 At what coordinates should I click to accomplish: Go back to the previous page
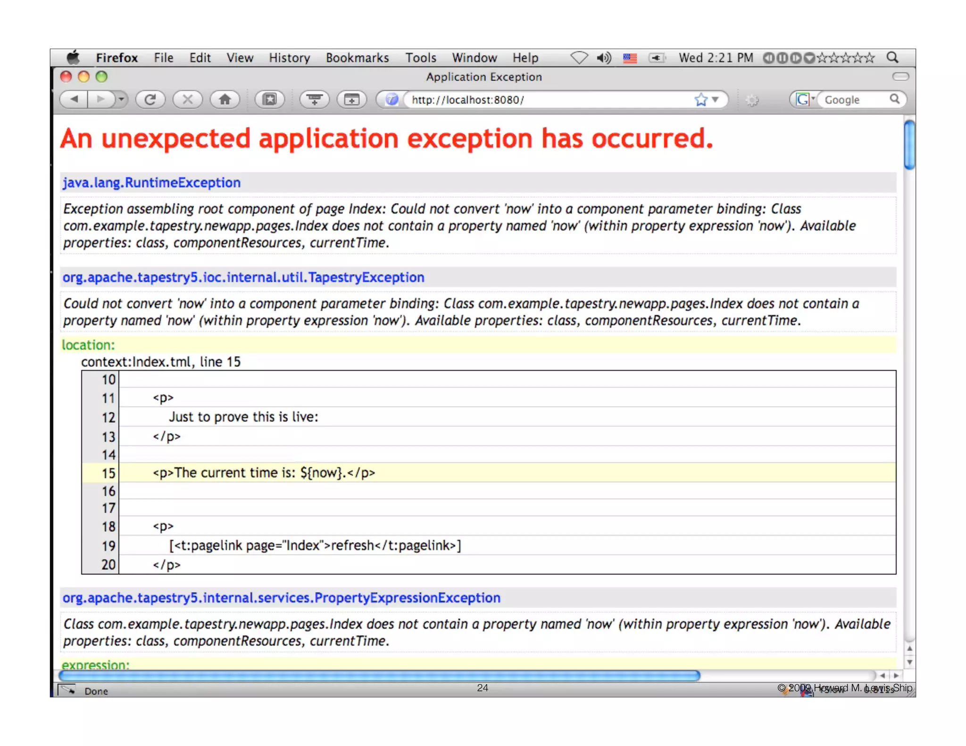(x=74, y=99)
